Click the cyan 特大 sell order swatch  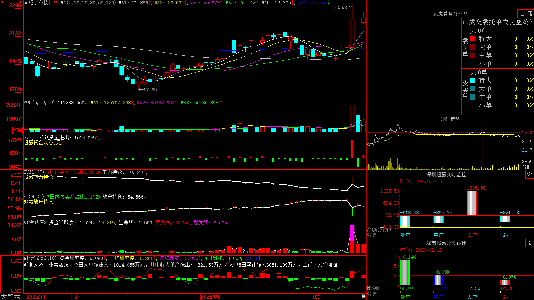[473, 80]
